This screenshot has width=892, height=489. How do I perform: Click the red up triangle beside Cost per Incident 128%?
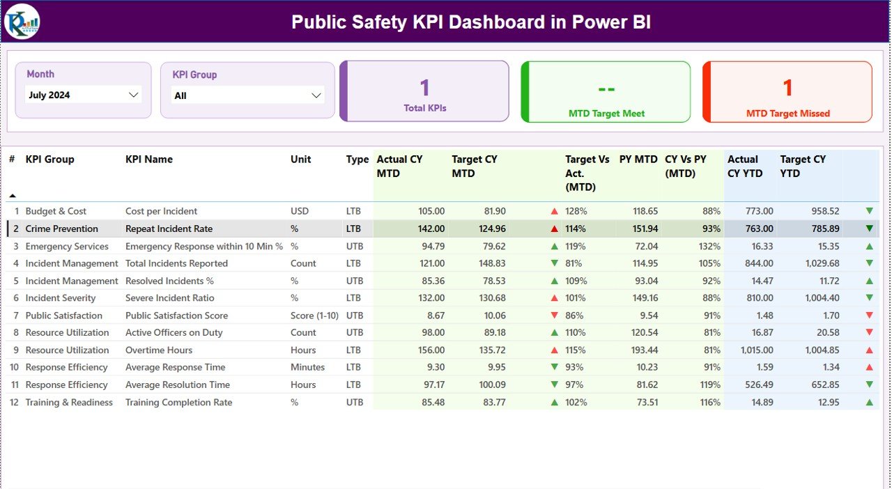(x=553, y=210)
